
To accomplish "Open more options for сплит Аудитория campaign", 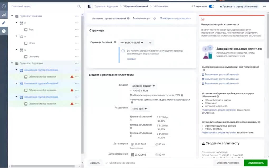I will (77, 63).
